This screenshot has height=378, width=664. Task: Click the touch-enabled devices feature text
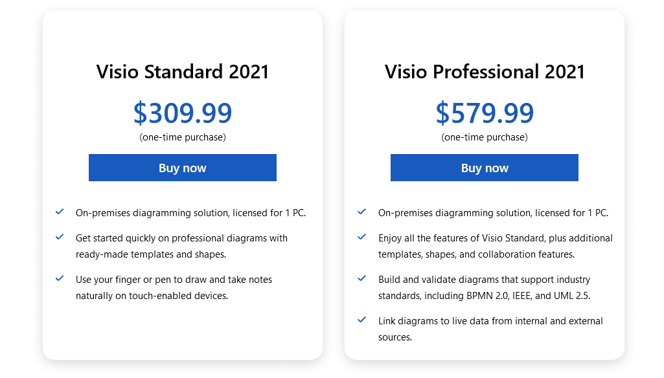pyautogui.click(x=174, y=287)
